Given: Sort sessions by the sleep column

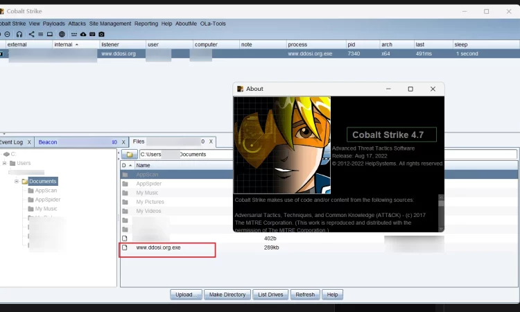Looking at the screenshot, I should click(486, 44).
